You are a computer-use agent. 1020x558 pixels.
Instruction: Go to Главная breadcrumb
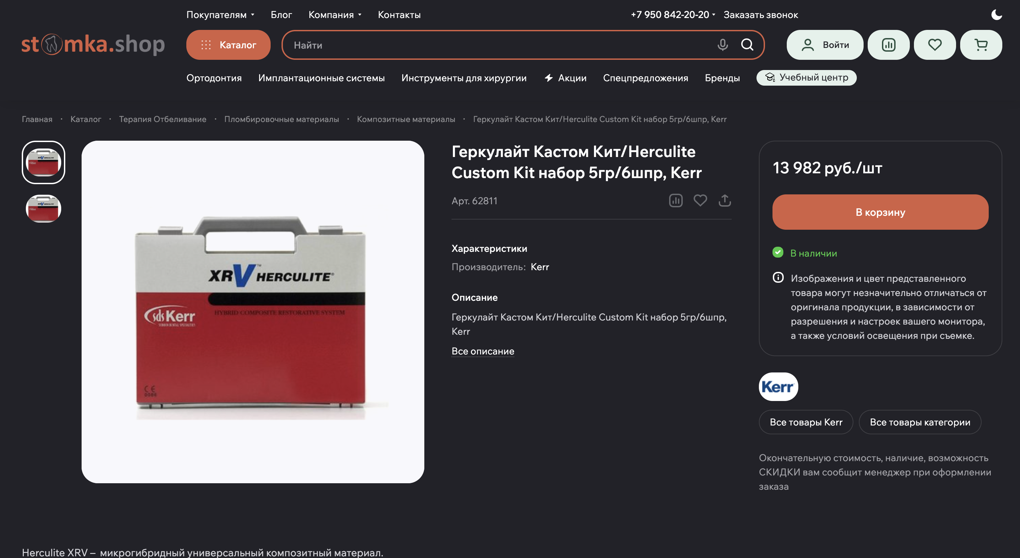pyautogui.click(x=37, y=119)
